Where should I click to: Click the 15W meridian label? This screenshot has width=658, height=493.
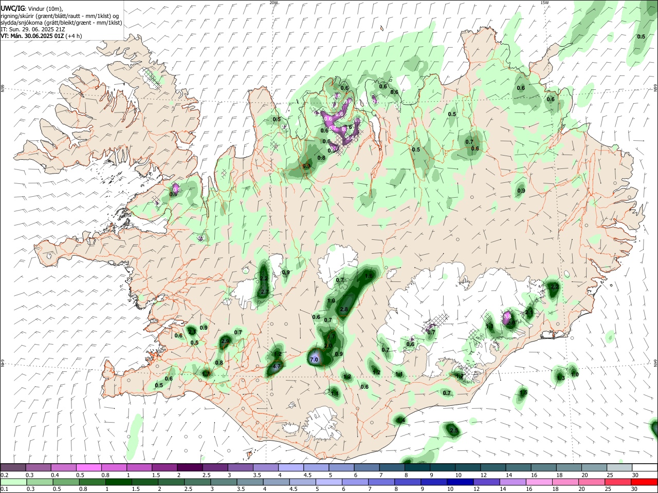pyautogui.click(x=544, y=3)
